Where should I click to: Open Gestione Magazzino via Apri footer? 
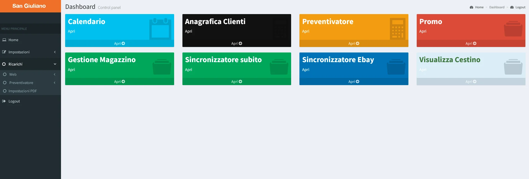pos(119,81)
